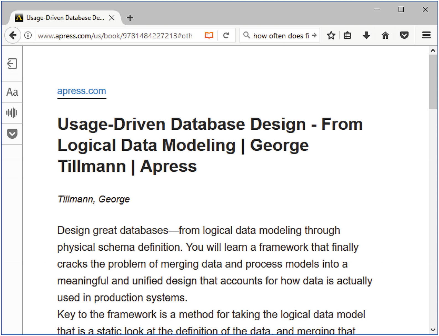Click the vertical scrollbar thumb
The image size is (439, 336).
433,82
